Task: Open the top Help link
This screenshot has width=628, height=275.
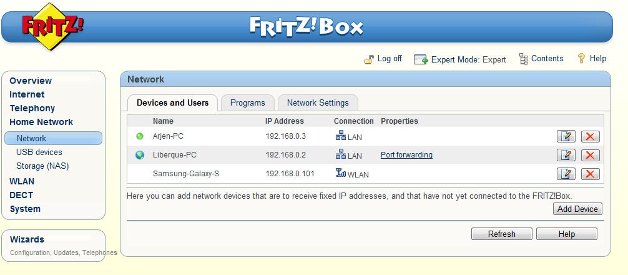Action: point(598,59)
